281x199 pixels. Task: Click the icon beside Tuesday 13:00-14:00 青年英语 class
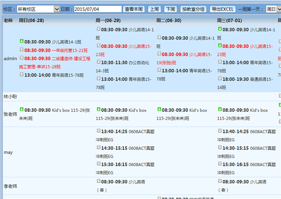click(x=159, y=70)
